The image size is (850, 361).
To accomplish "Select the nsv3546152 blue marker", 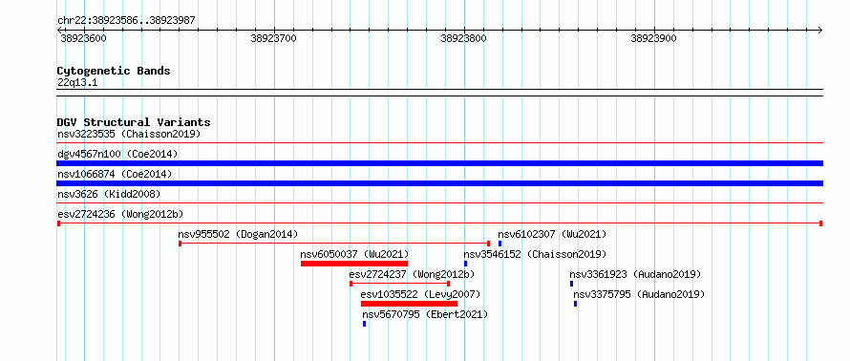I will pyautogui.click(x=465, y=264).
